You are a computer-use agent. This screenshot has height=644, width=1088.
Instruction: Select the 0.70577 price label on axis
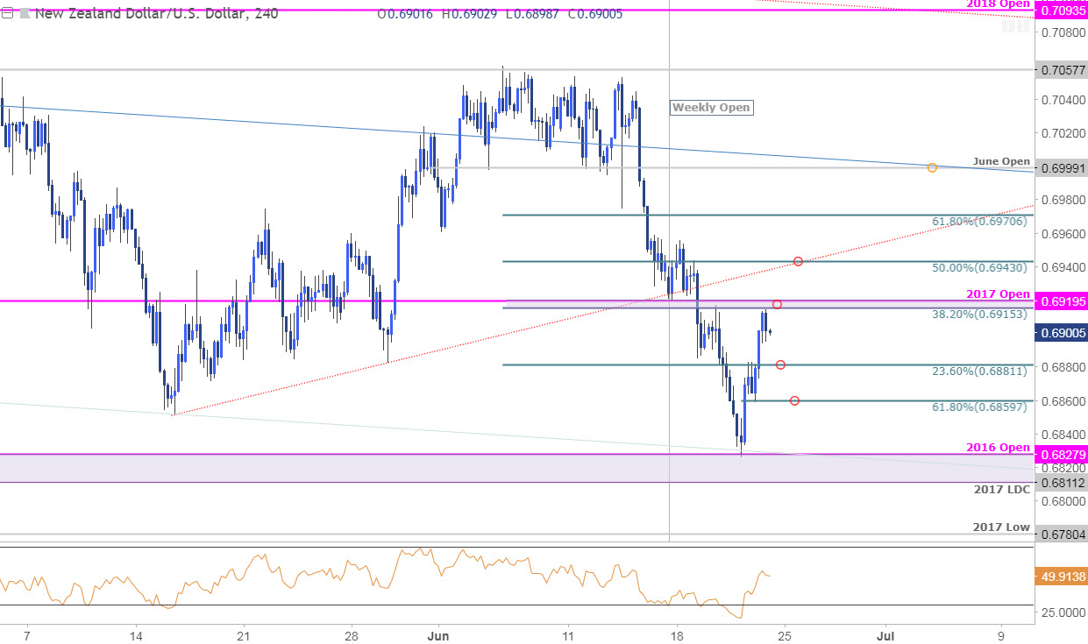[x=1061, y=69]
